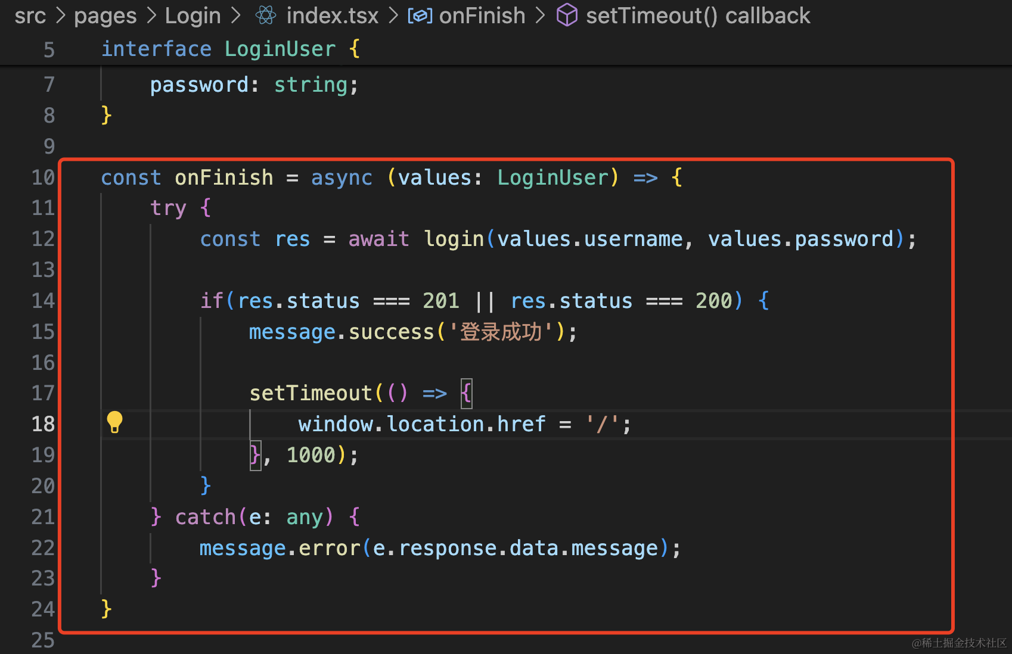This screenshot has width=1012, height=654.
Task: Click line number 18 in gutter
Action: pyautogui.click(x=43, y=424)
